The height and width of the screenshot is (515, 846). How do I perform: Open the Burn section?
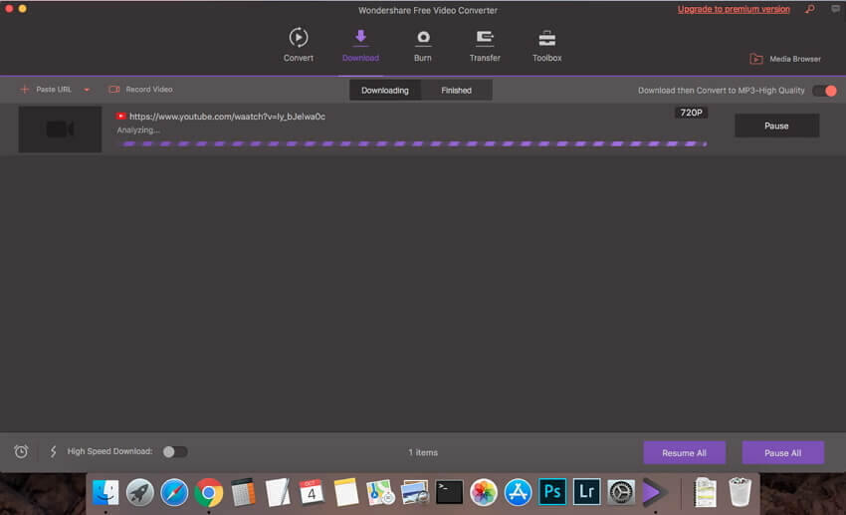(422, 44)
